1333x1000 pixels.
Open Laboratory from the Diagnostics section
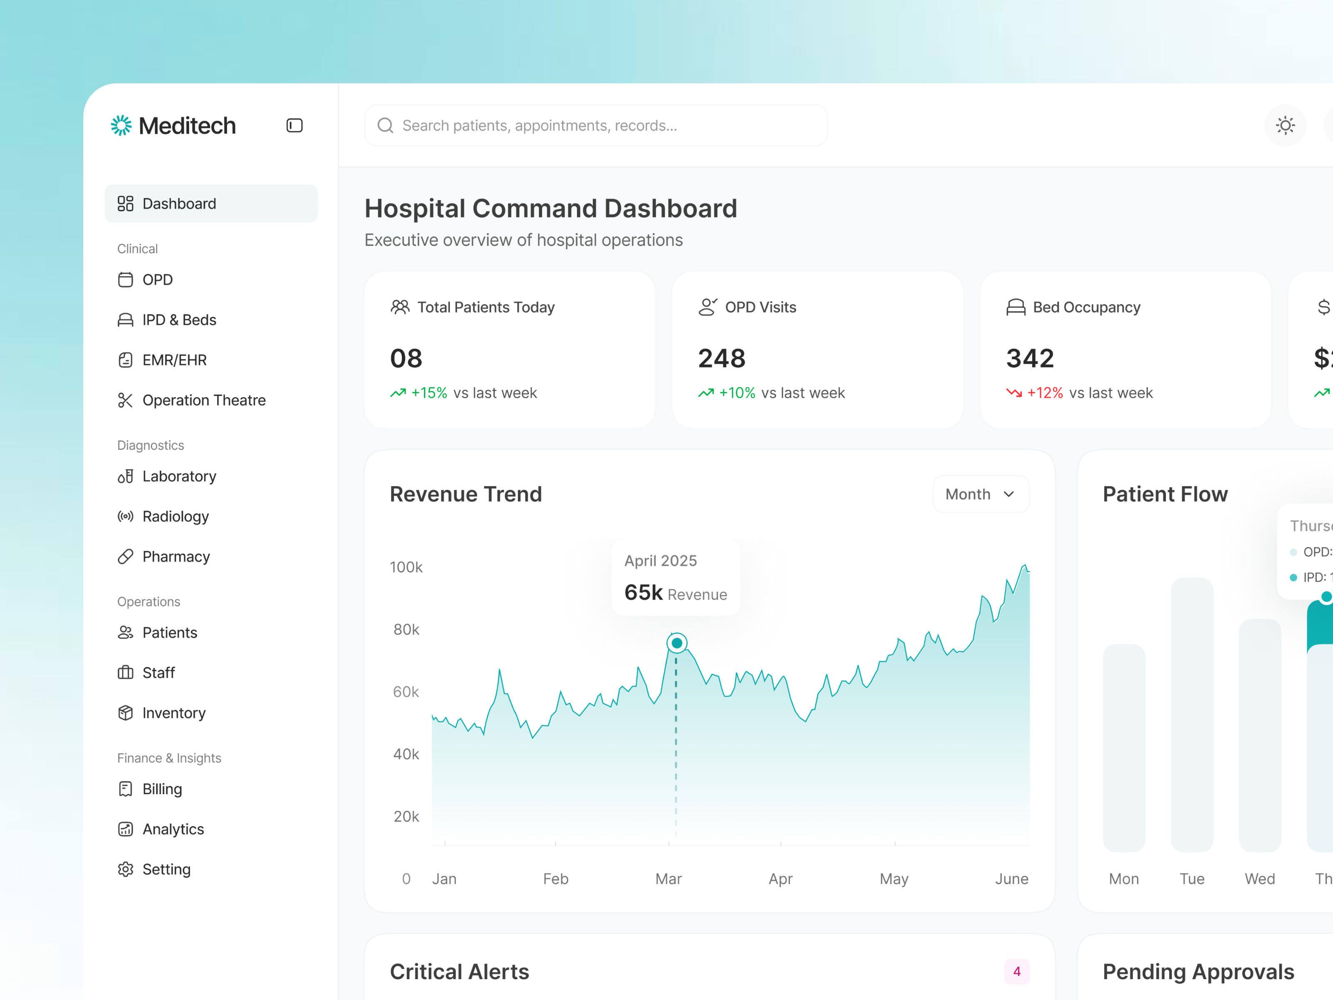point(179,476)
